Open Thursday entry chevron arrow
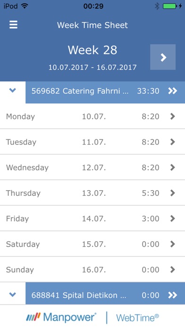 (x=173, y=193)
